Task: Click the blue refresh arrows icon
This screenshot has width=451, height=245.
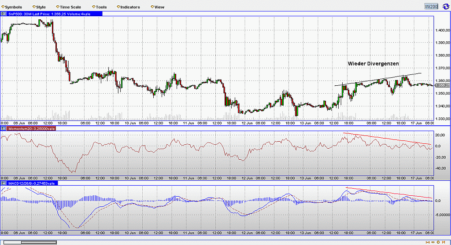Action: 446,6
